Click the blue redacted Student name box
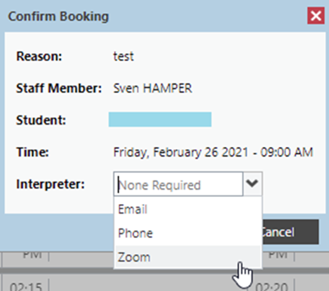Image resolution: width=329 pixels, height=291 pixels. [160, 120]
